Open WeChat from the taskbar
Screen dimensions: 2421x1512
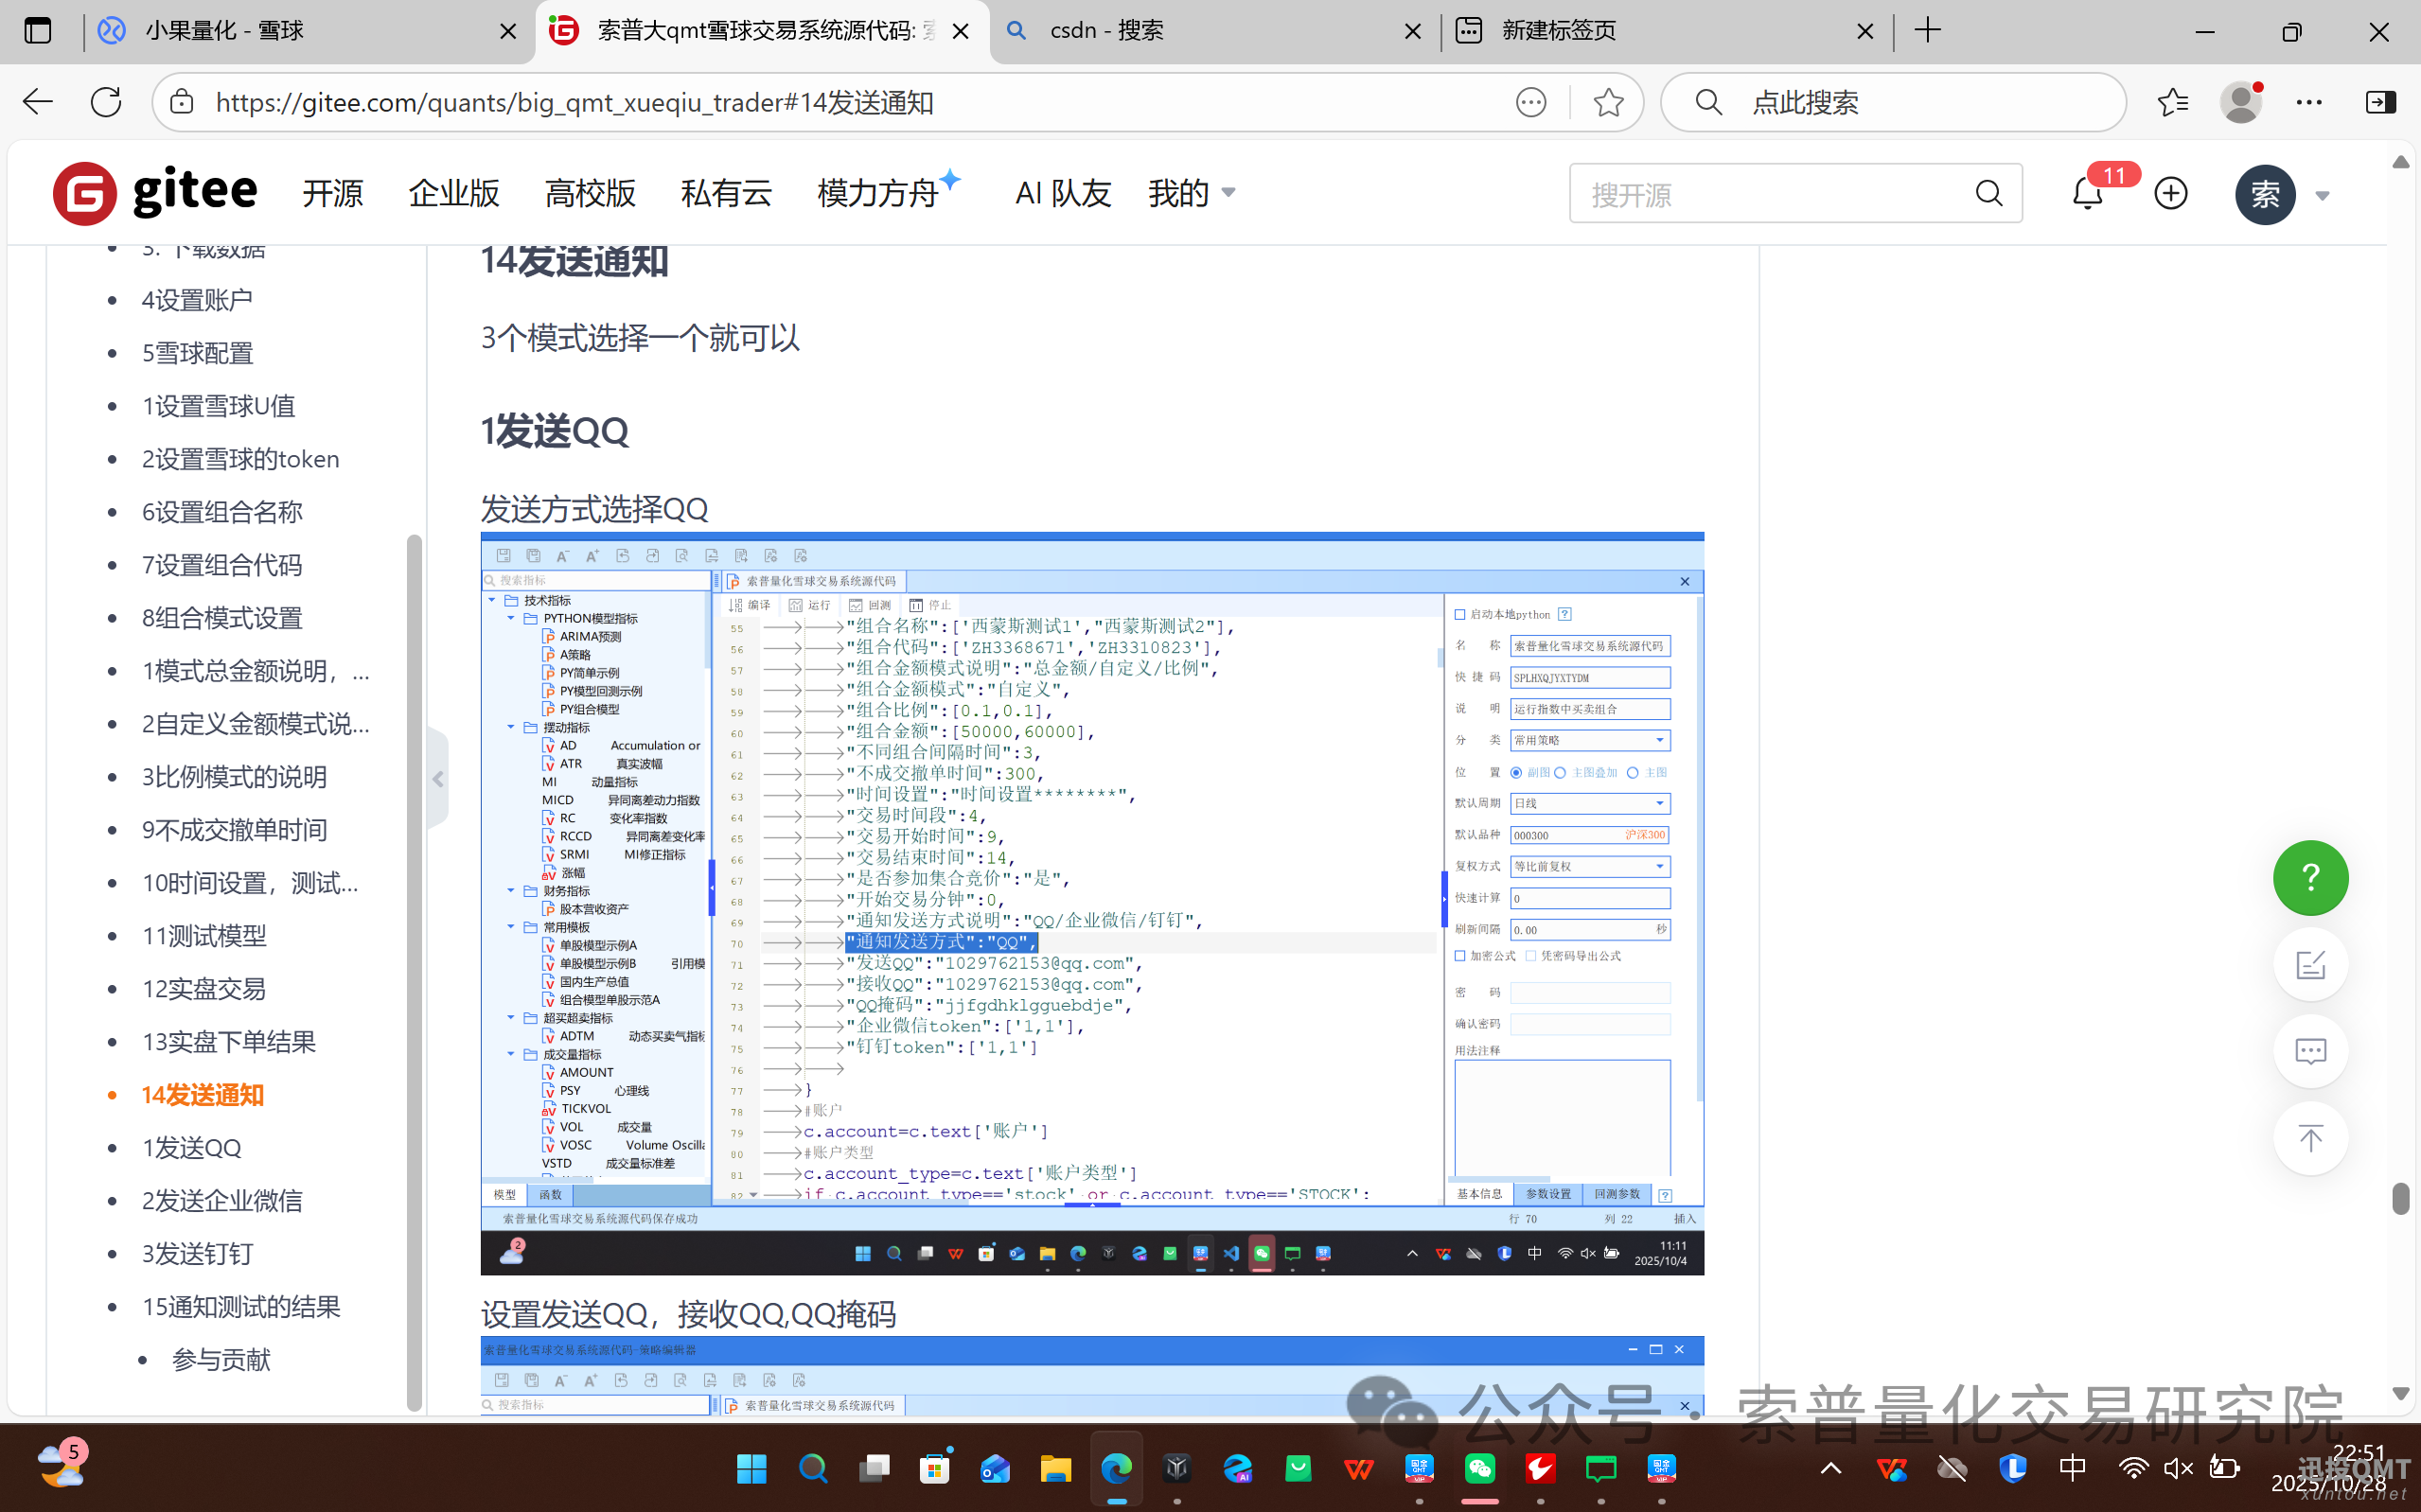pos(1480,1468)
